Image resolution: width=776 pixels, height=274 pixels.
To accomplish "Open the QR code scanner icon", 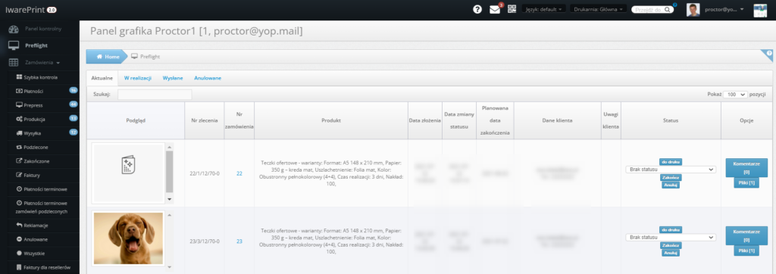I will (x=512, y=9).
